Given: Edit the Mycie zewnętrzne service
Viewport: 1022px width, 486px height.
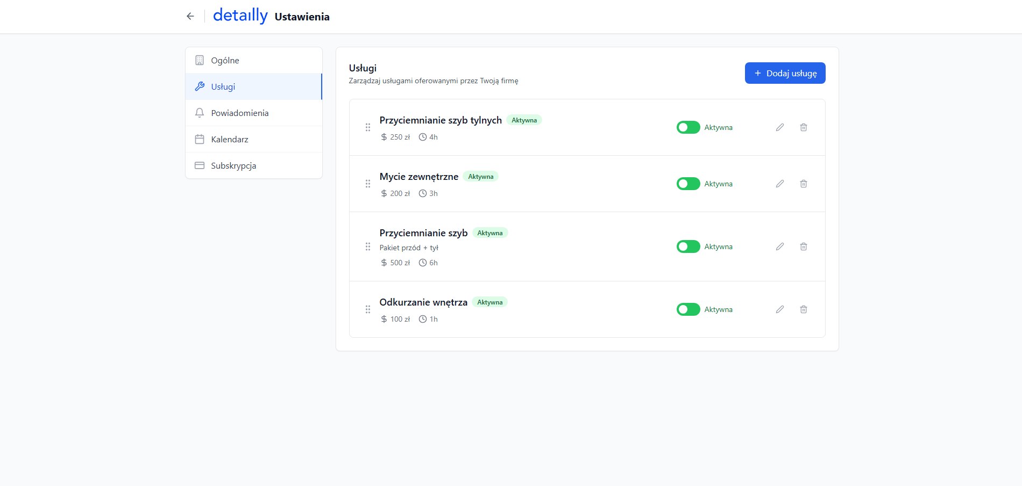Looking at the screenshot, I should (779, 184).
